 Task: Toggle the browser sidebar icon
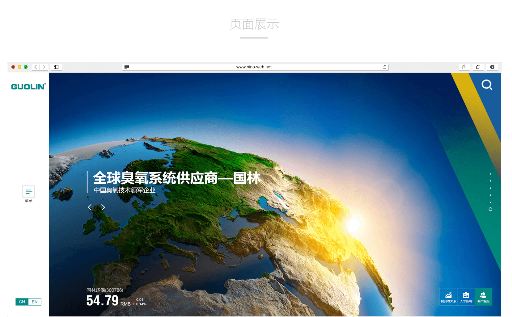point(56,67)
